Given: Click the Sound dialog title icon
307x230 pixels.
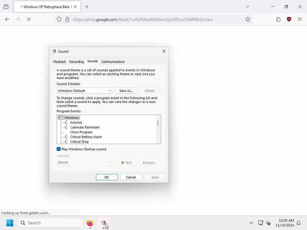Looking at the screenshot, I should coord(54,51).
